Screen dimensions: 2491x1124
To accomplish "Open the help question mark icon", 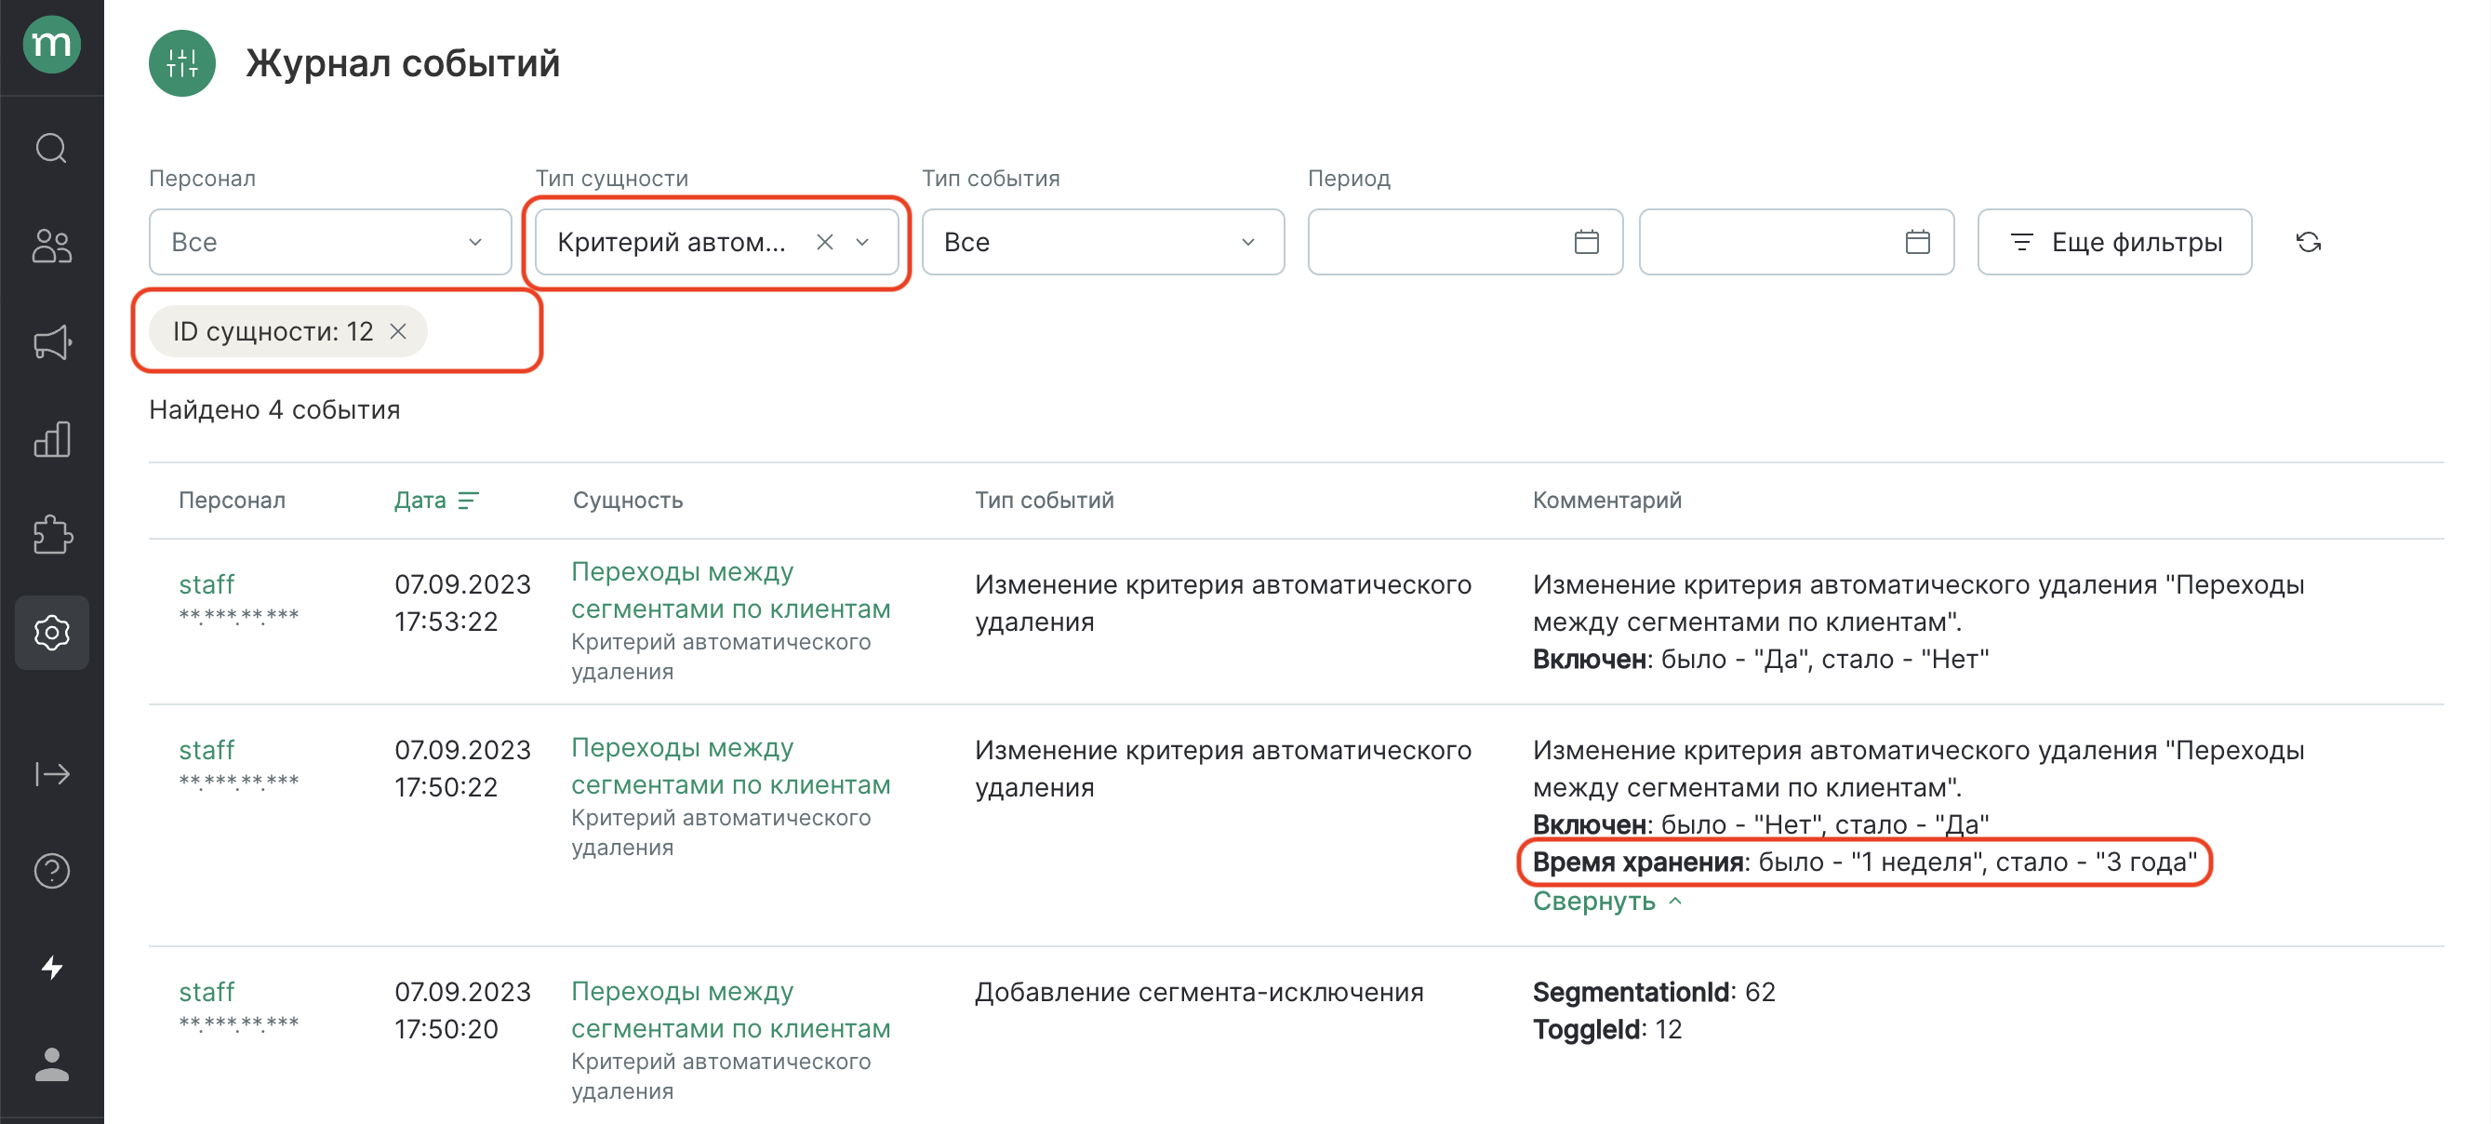I will pos(51,871).
